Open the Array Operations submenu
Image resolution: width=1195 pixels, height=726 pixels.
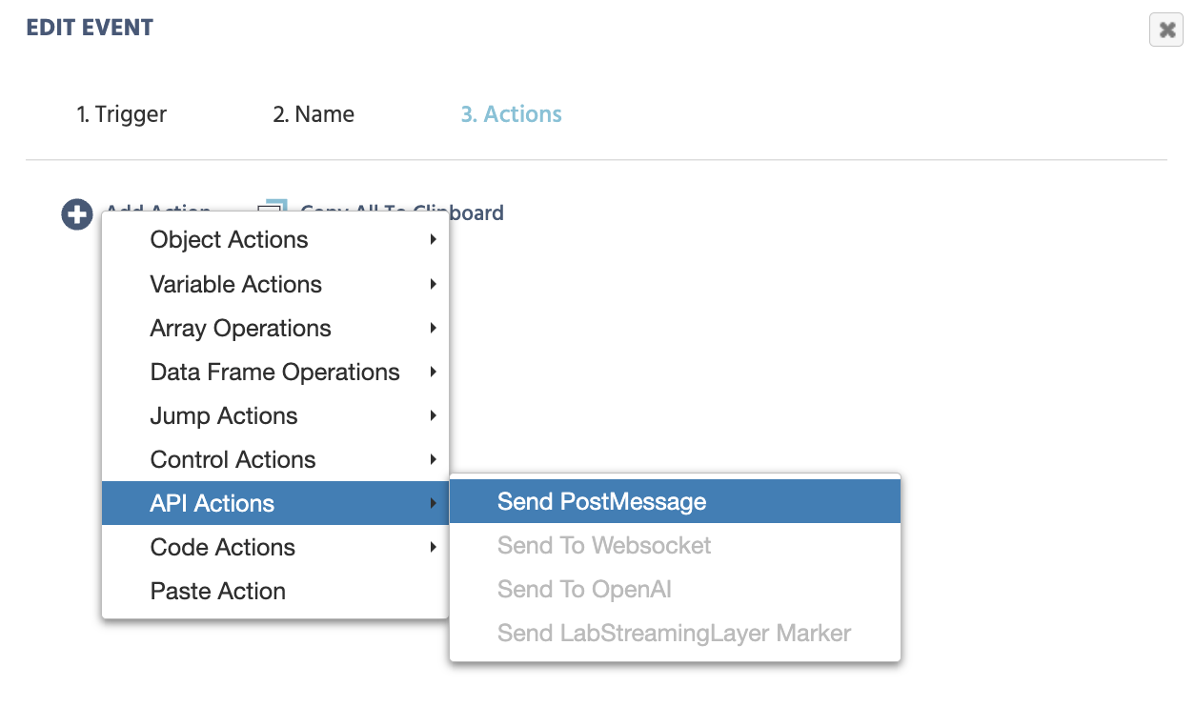(x=275, y=328)
